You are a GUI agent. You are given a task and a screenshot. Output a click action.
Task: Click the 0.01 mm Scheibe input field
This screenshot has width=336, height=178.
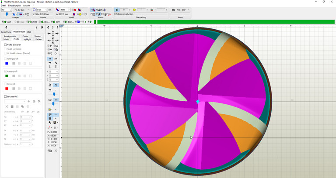click(x=41, y=10)
